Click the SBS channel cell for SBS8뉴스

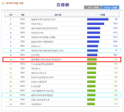[x=23, y=68]
